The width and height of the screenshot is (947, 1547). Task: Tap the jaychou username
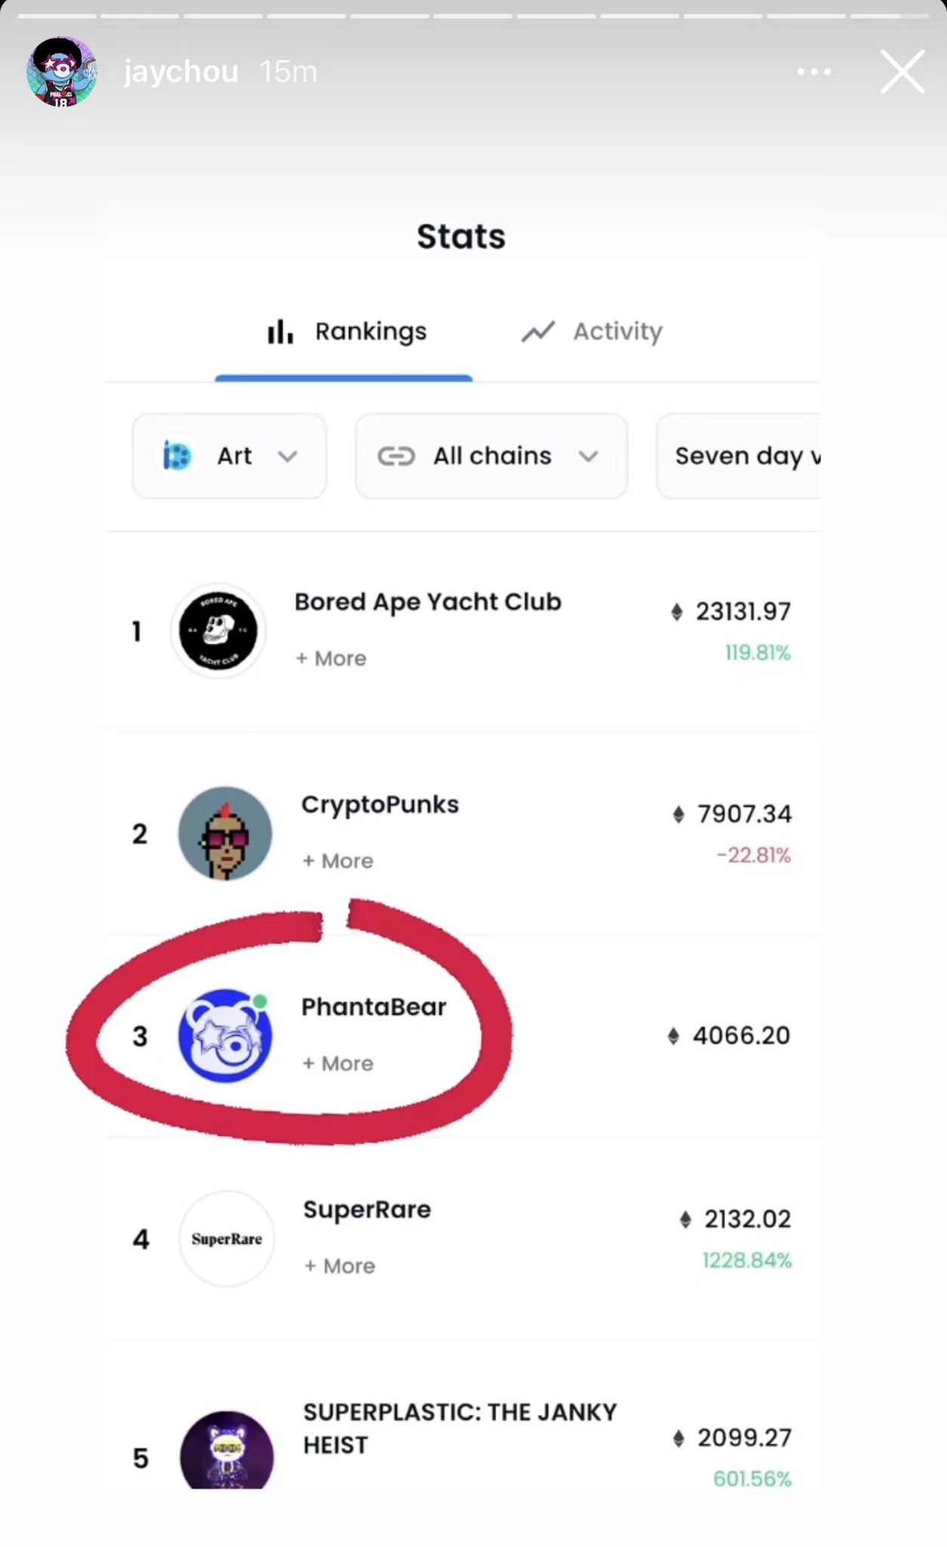coord(181,72)
